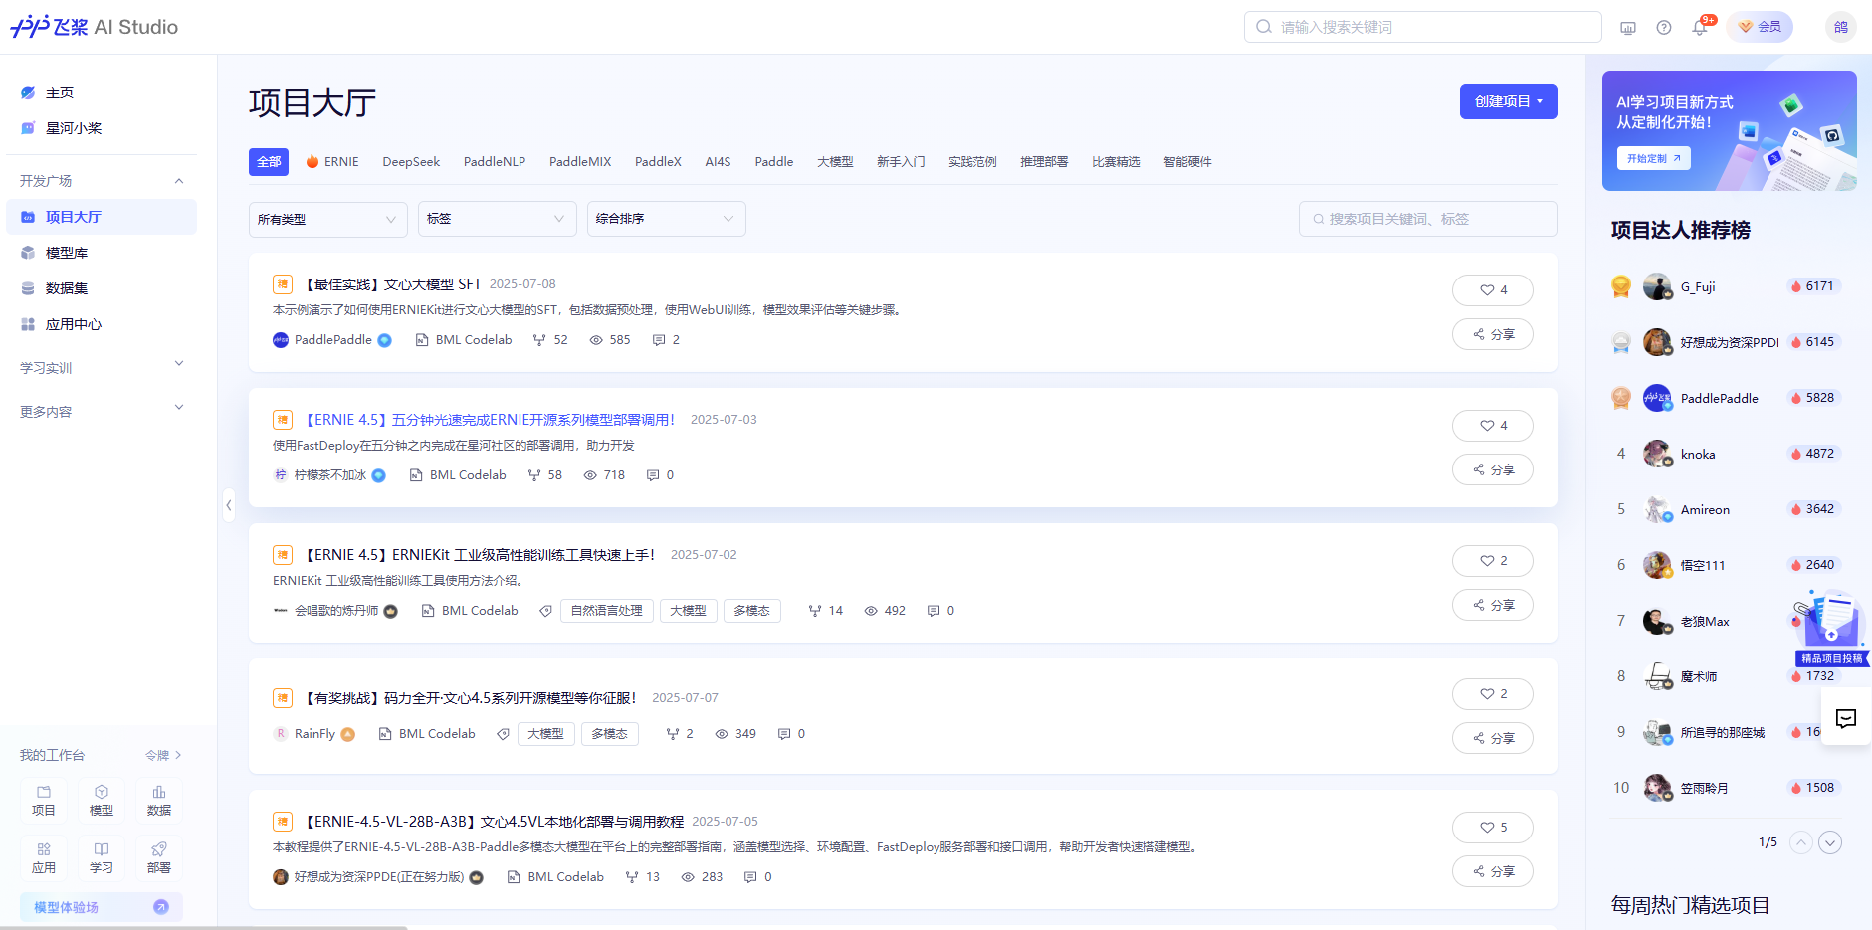Click knoka avatar in ranking

(1658, 454)
